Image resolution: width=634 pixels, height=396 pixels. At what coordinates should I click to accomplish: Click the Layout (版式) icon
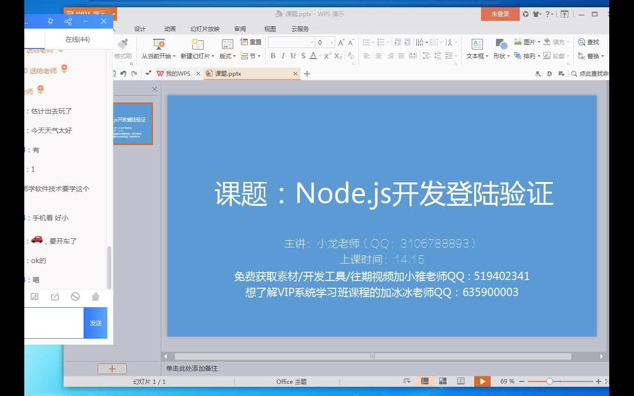227,44
